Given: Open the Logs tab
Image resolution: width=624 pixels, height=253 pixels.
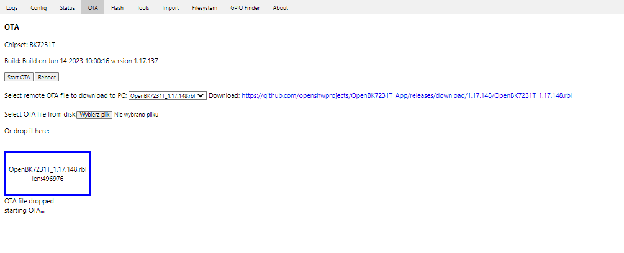Looking at the screenshot, I should tap(12, 7).
